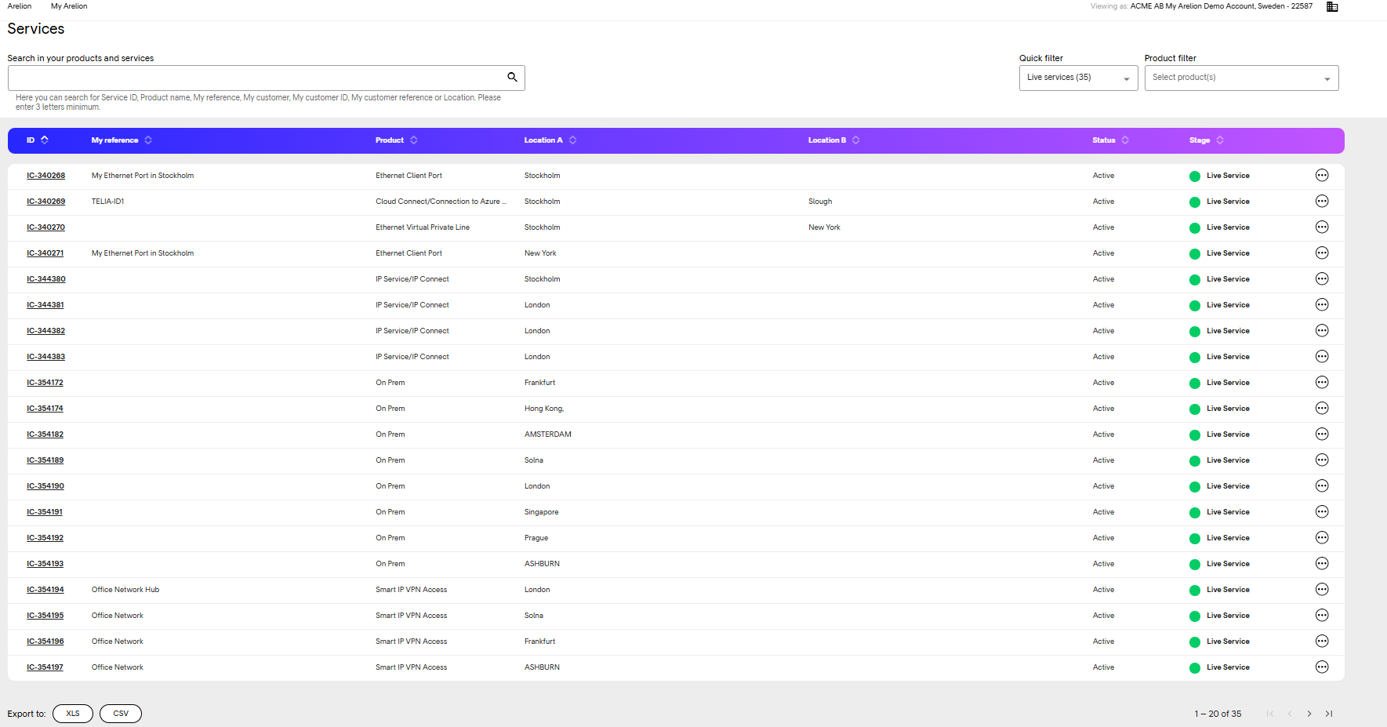
Task: Open actions menu for IC-354197 row
Action: tap(1322, 667)
